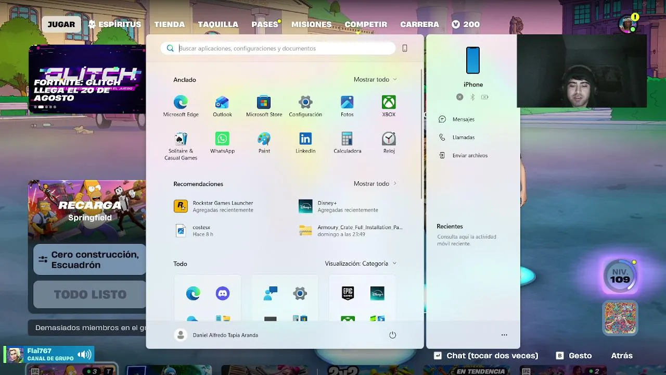Focus the Start menu search box
The image size is (666, 375).
point(278,48)
